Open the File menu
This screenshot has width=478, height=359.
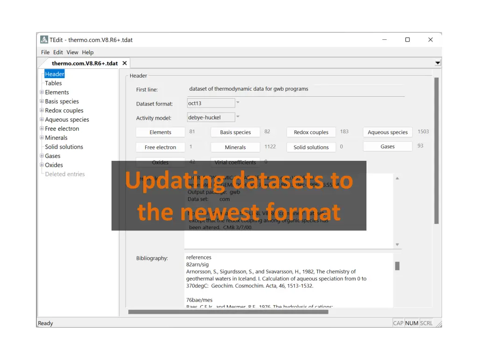tap(45, 52)
